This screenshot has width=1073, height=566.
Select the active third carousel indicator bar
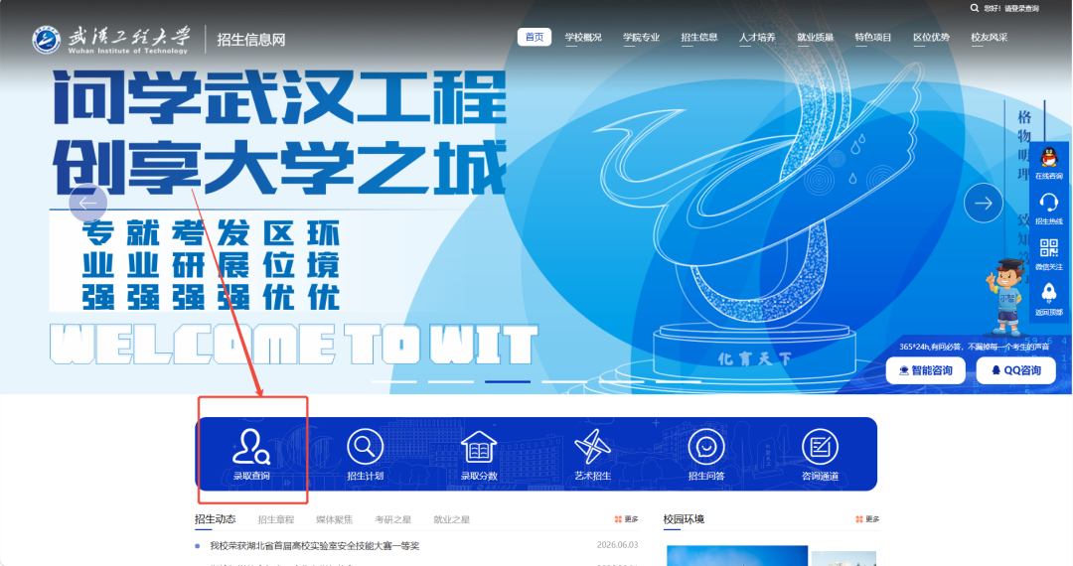508,381
